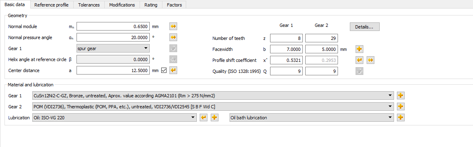Click left arrow icon beside Profile shift coefficient
The image size is (473, 147).
[360, 60]
